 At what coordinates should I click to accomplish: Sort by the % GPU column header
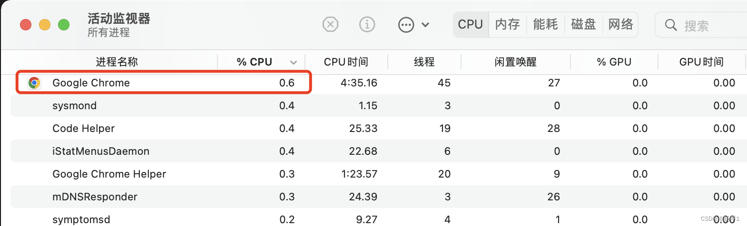tap(614, 62)
